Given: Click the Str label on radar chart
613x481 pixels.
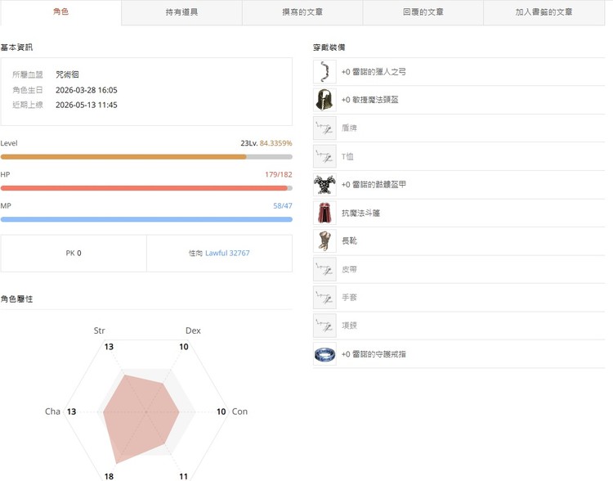Looking at the screenshot, I should (99, 330).
